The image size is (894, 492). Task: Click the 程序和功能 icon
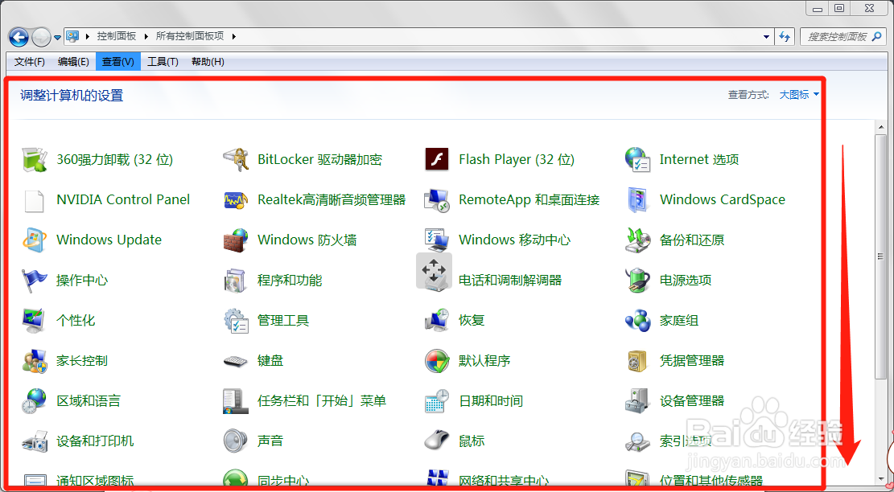[236, 280]
